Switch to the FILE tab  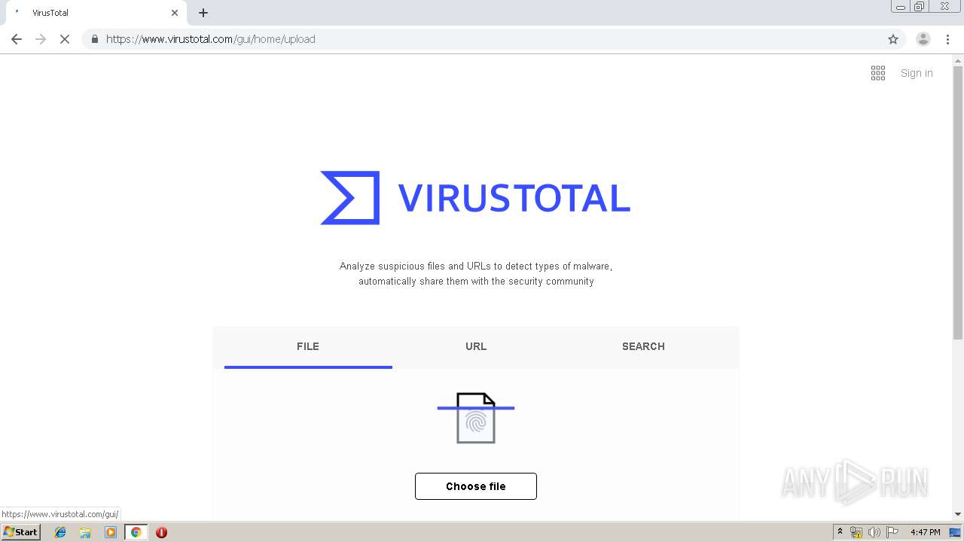click(x=308, y=347)
